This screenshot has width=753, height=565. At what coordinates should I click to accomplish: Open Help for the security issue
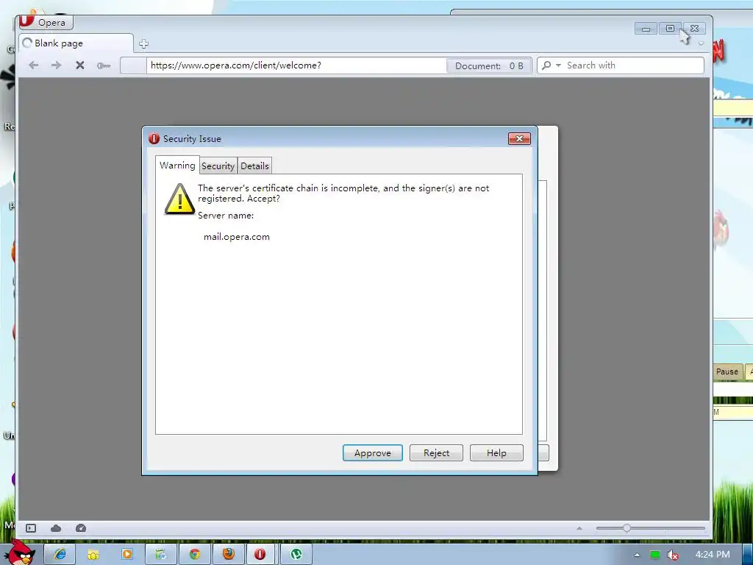pos(496,453)
